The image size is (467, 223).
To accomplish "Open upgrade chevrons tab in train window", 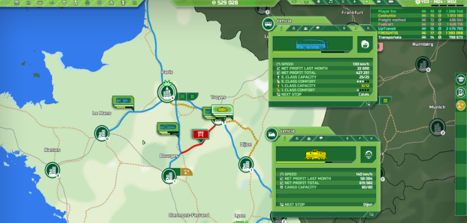I will point(296,139).
